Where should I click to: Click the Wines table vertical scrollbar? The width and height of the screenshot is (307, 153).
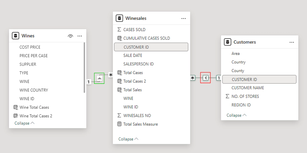pyautogui.click(x=84, y=67)
